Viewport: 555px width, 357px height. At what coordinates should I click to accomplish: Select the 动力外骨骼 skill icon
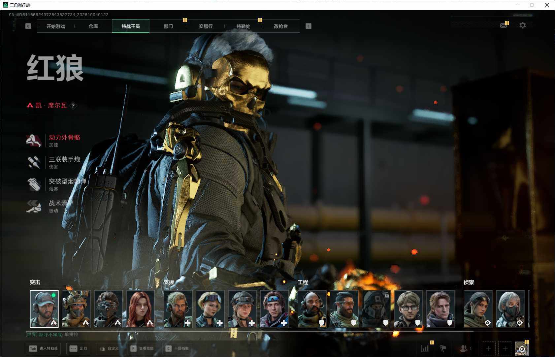tap(34, 141)
